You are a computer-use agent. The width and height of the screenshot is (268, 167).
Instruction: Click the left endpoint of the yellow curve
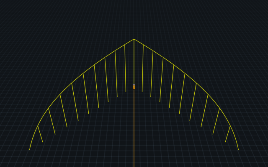30,149
